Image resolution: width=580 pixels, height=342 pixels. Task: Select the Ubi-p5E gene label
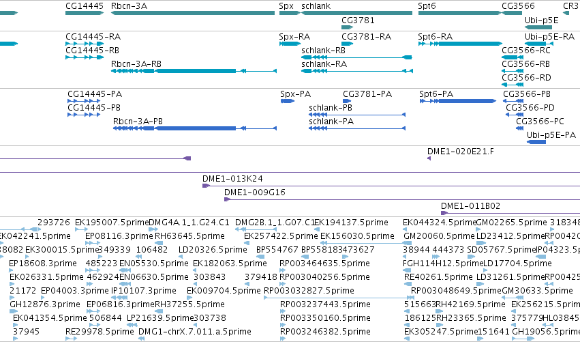point(542,20)
